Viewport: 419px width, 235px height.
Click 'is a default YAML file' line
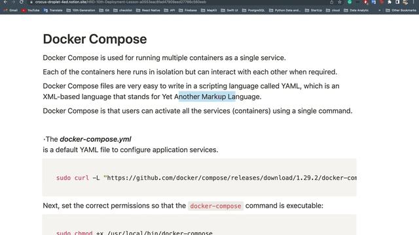(130, 149)
